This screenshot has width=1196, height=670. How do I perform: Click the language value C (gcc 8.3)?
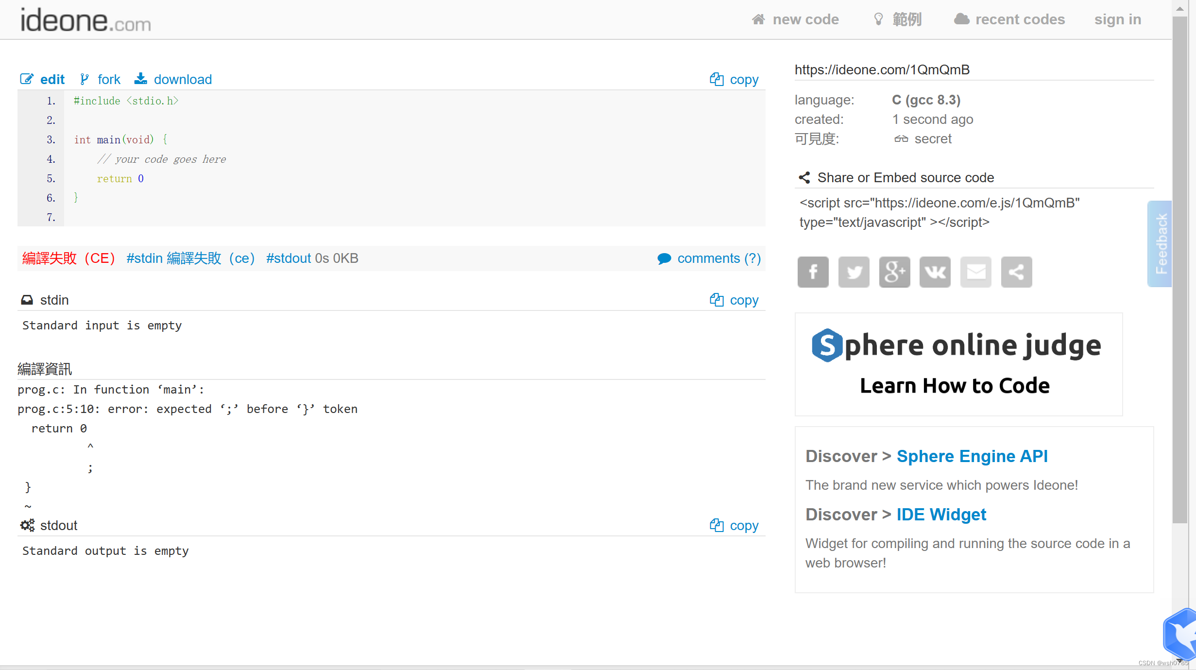coord(926,100)
